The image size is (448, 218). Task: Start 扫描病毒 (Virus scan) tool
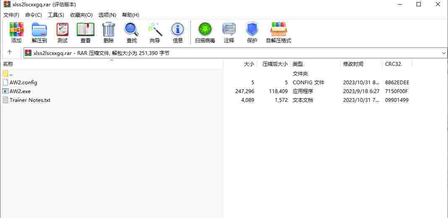(x=205, y=29)
